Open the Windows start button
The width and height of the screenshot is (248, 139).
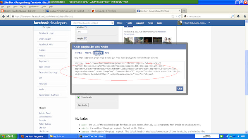[9, 136]
